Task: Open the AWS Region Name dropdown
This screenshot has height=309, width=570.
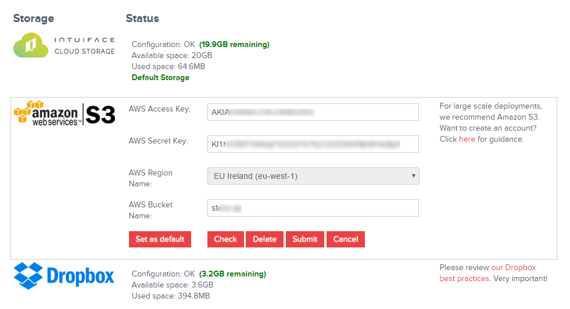Action: 313,176
